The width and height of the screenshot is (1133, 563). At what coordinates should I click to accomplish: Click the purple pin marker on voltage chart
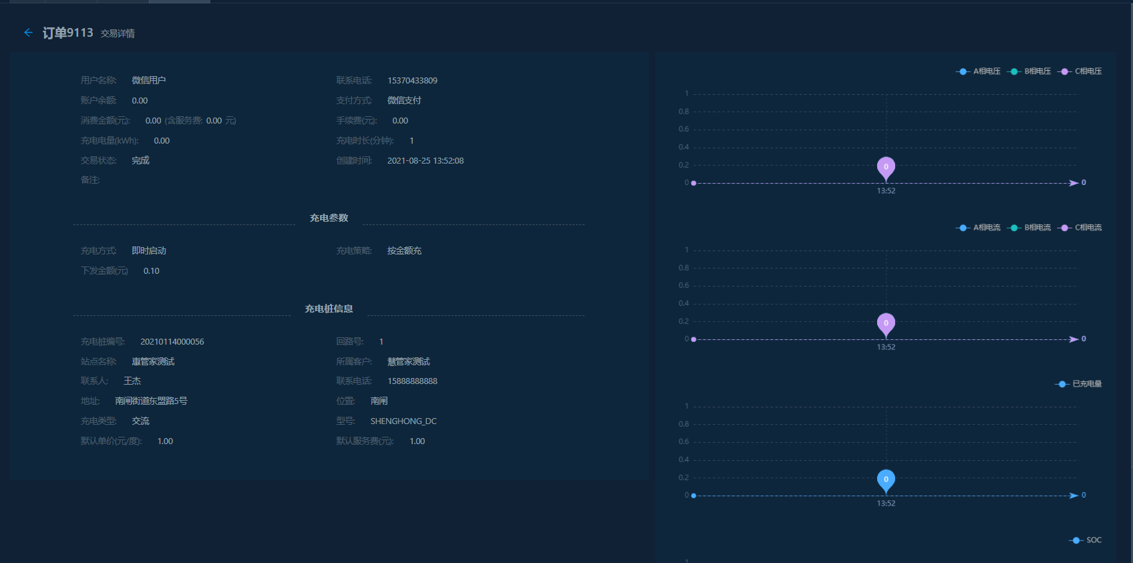(886, 168)
